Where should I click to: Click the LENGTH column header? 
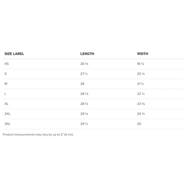(x=87, y=54)
